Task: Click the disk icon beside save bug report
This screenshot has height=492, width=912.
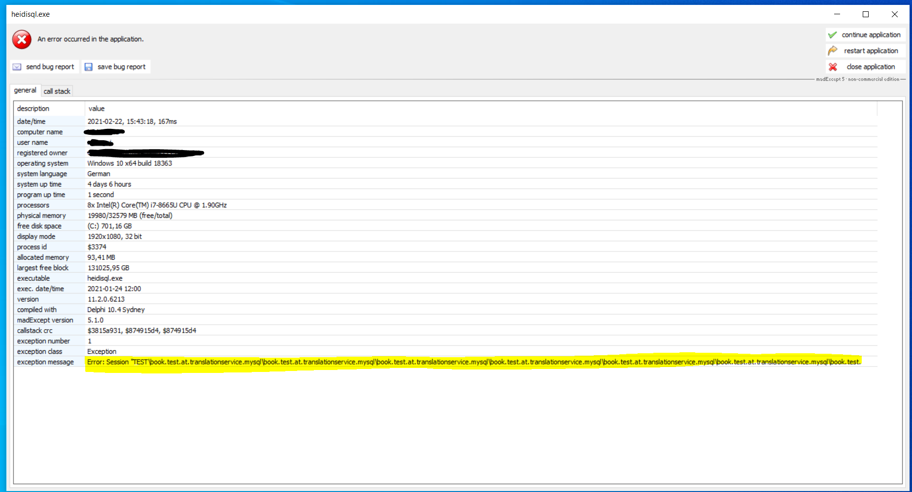Action: pos(89,66)
